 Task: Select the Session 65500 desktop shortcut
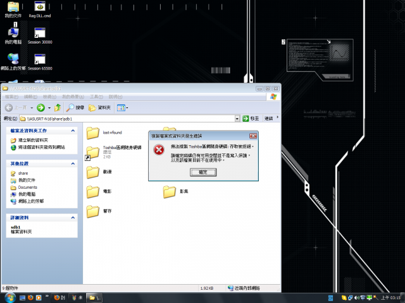[x=40, y=62]
